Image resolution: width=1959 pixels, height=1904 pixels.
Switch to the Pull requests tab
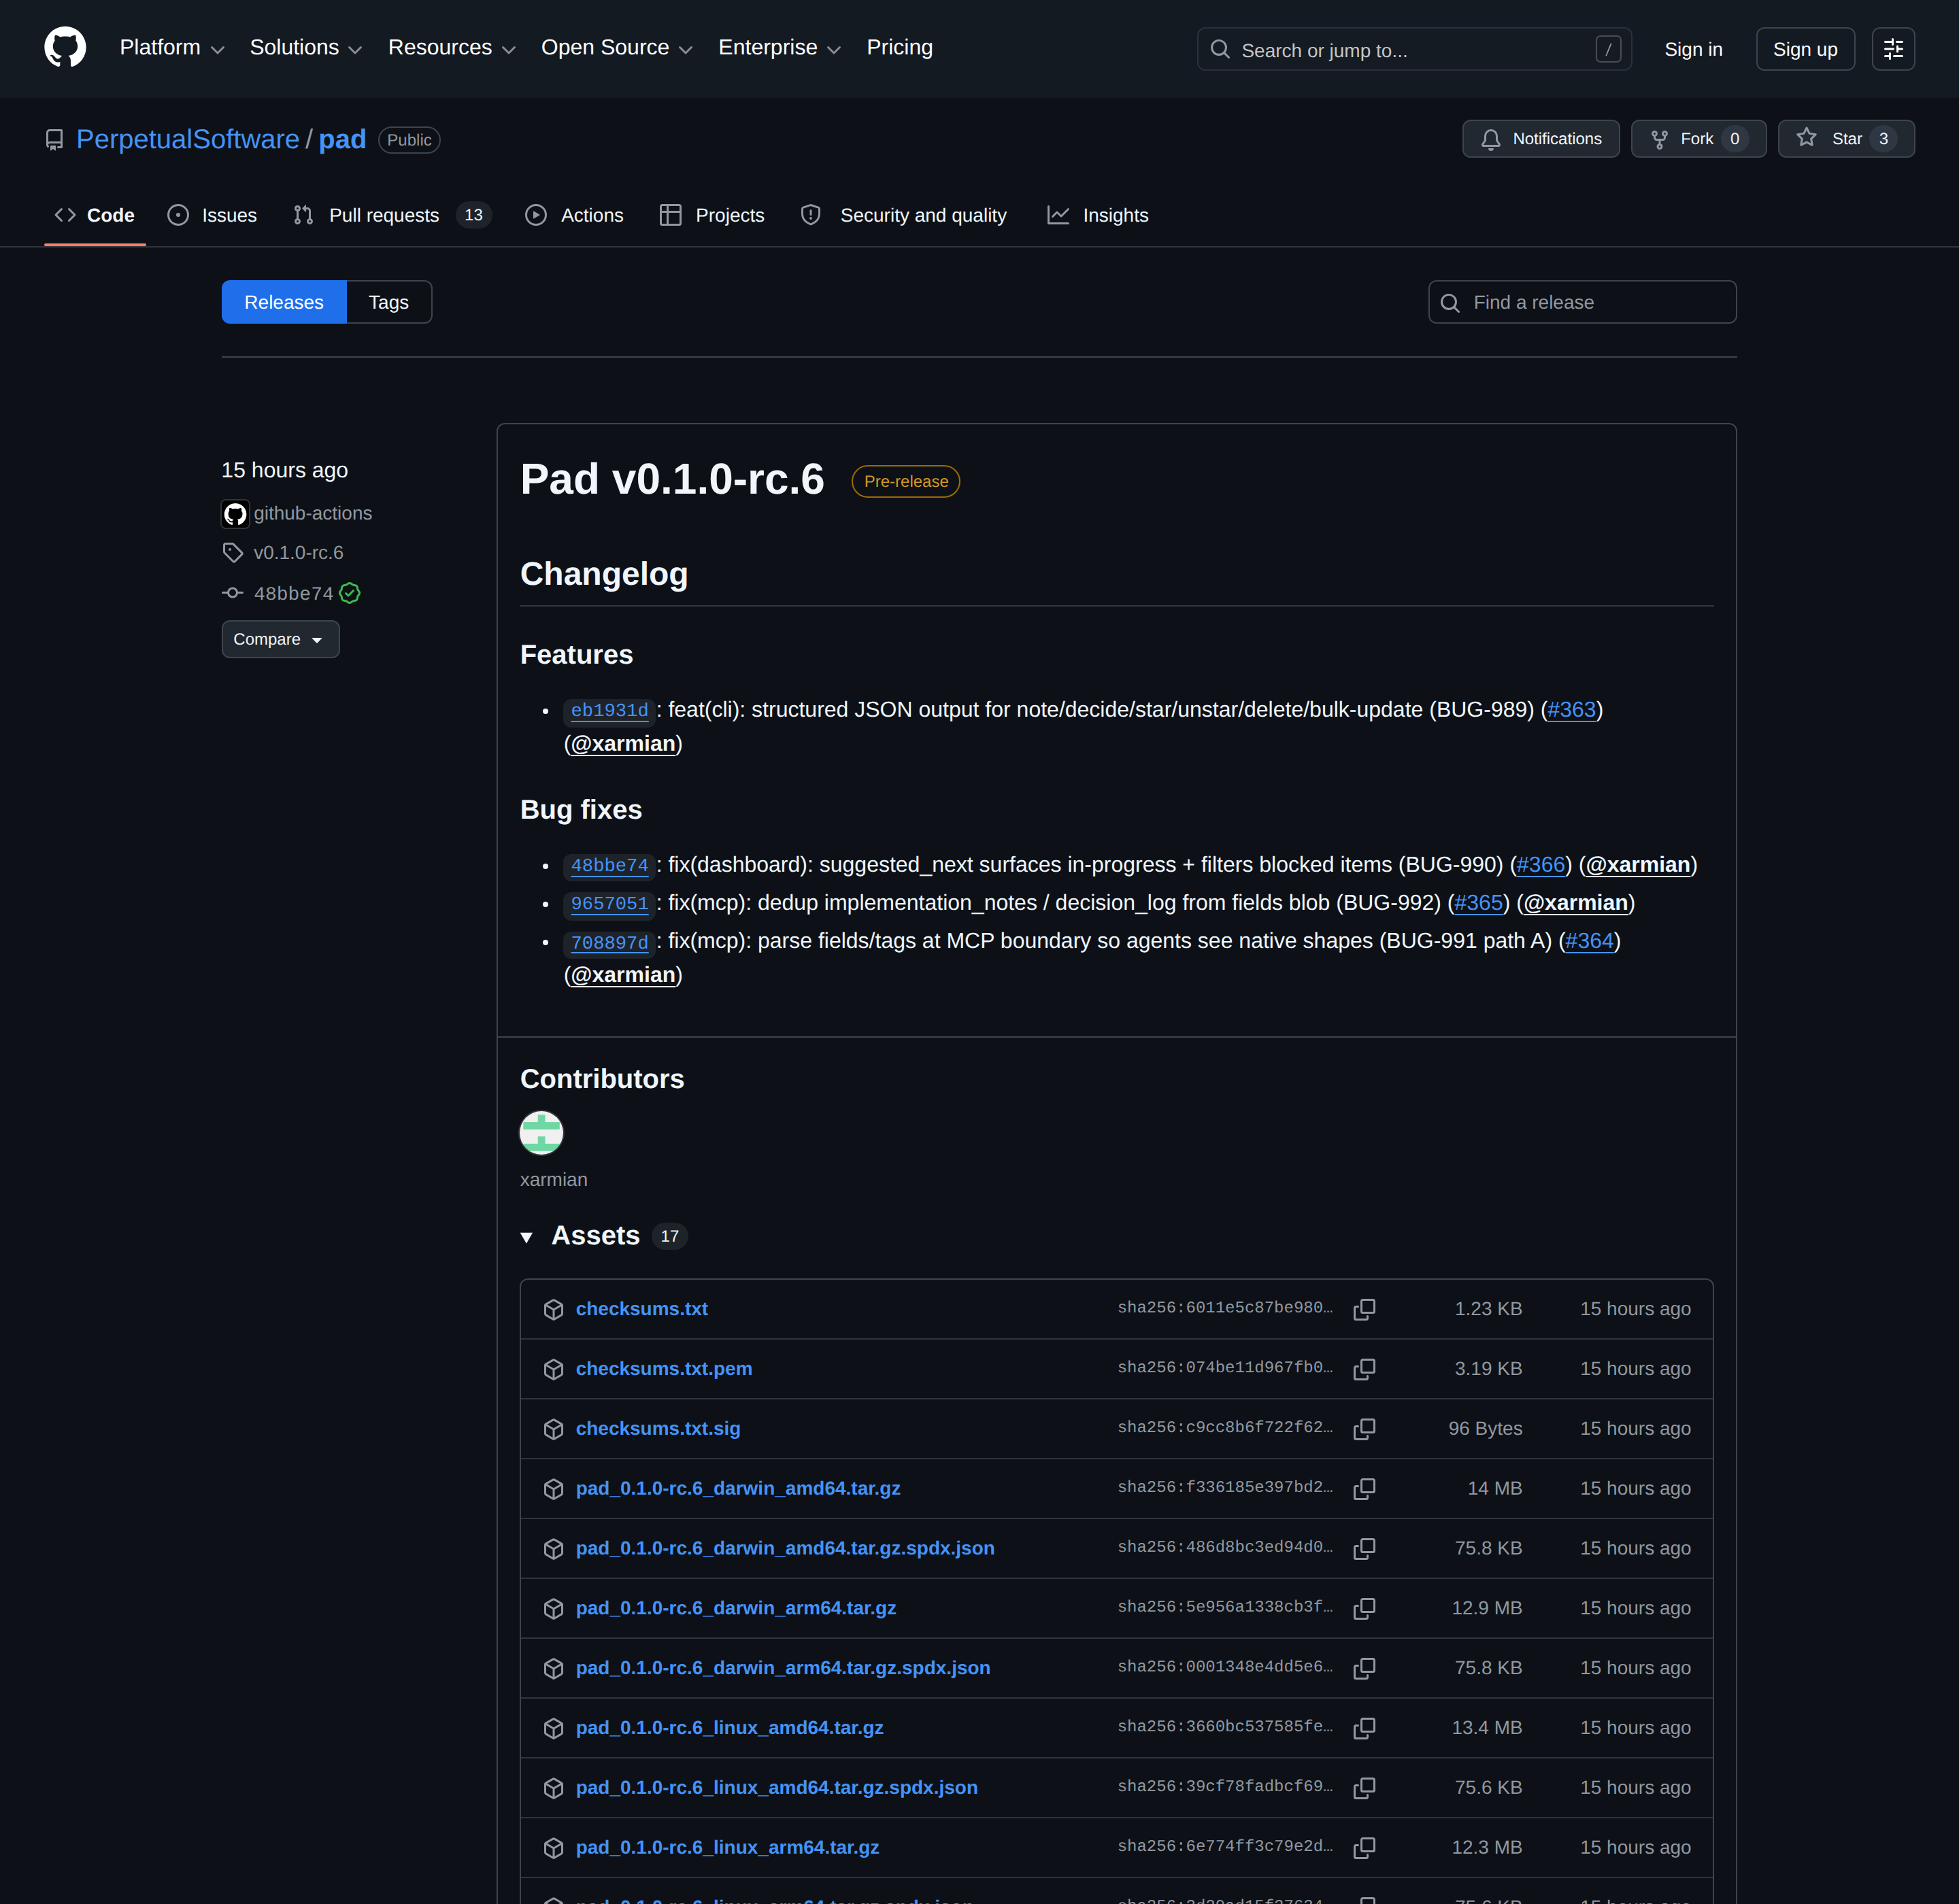[x=391, y=215]
